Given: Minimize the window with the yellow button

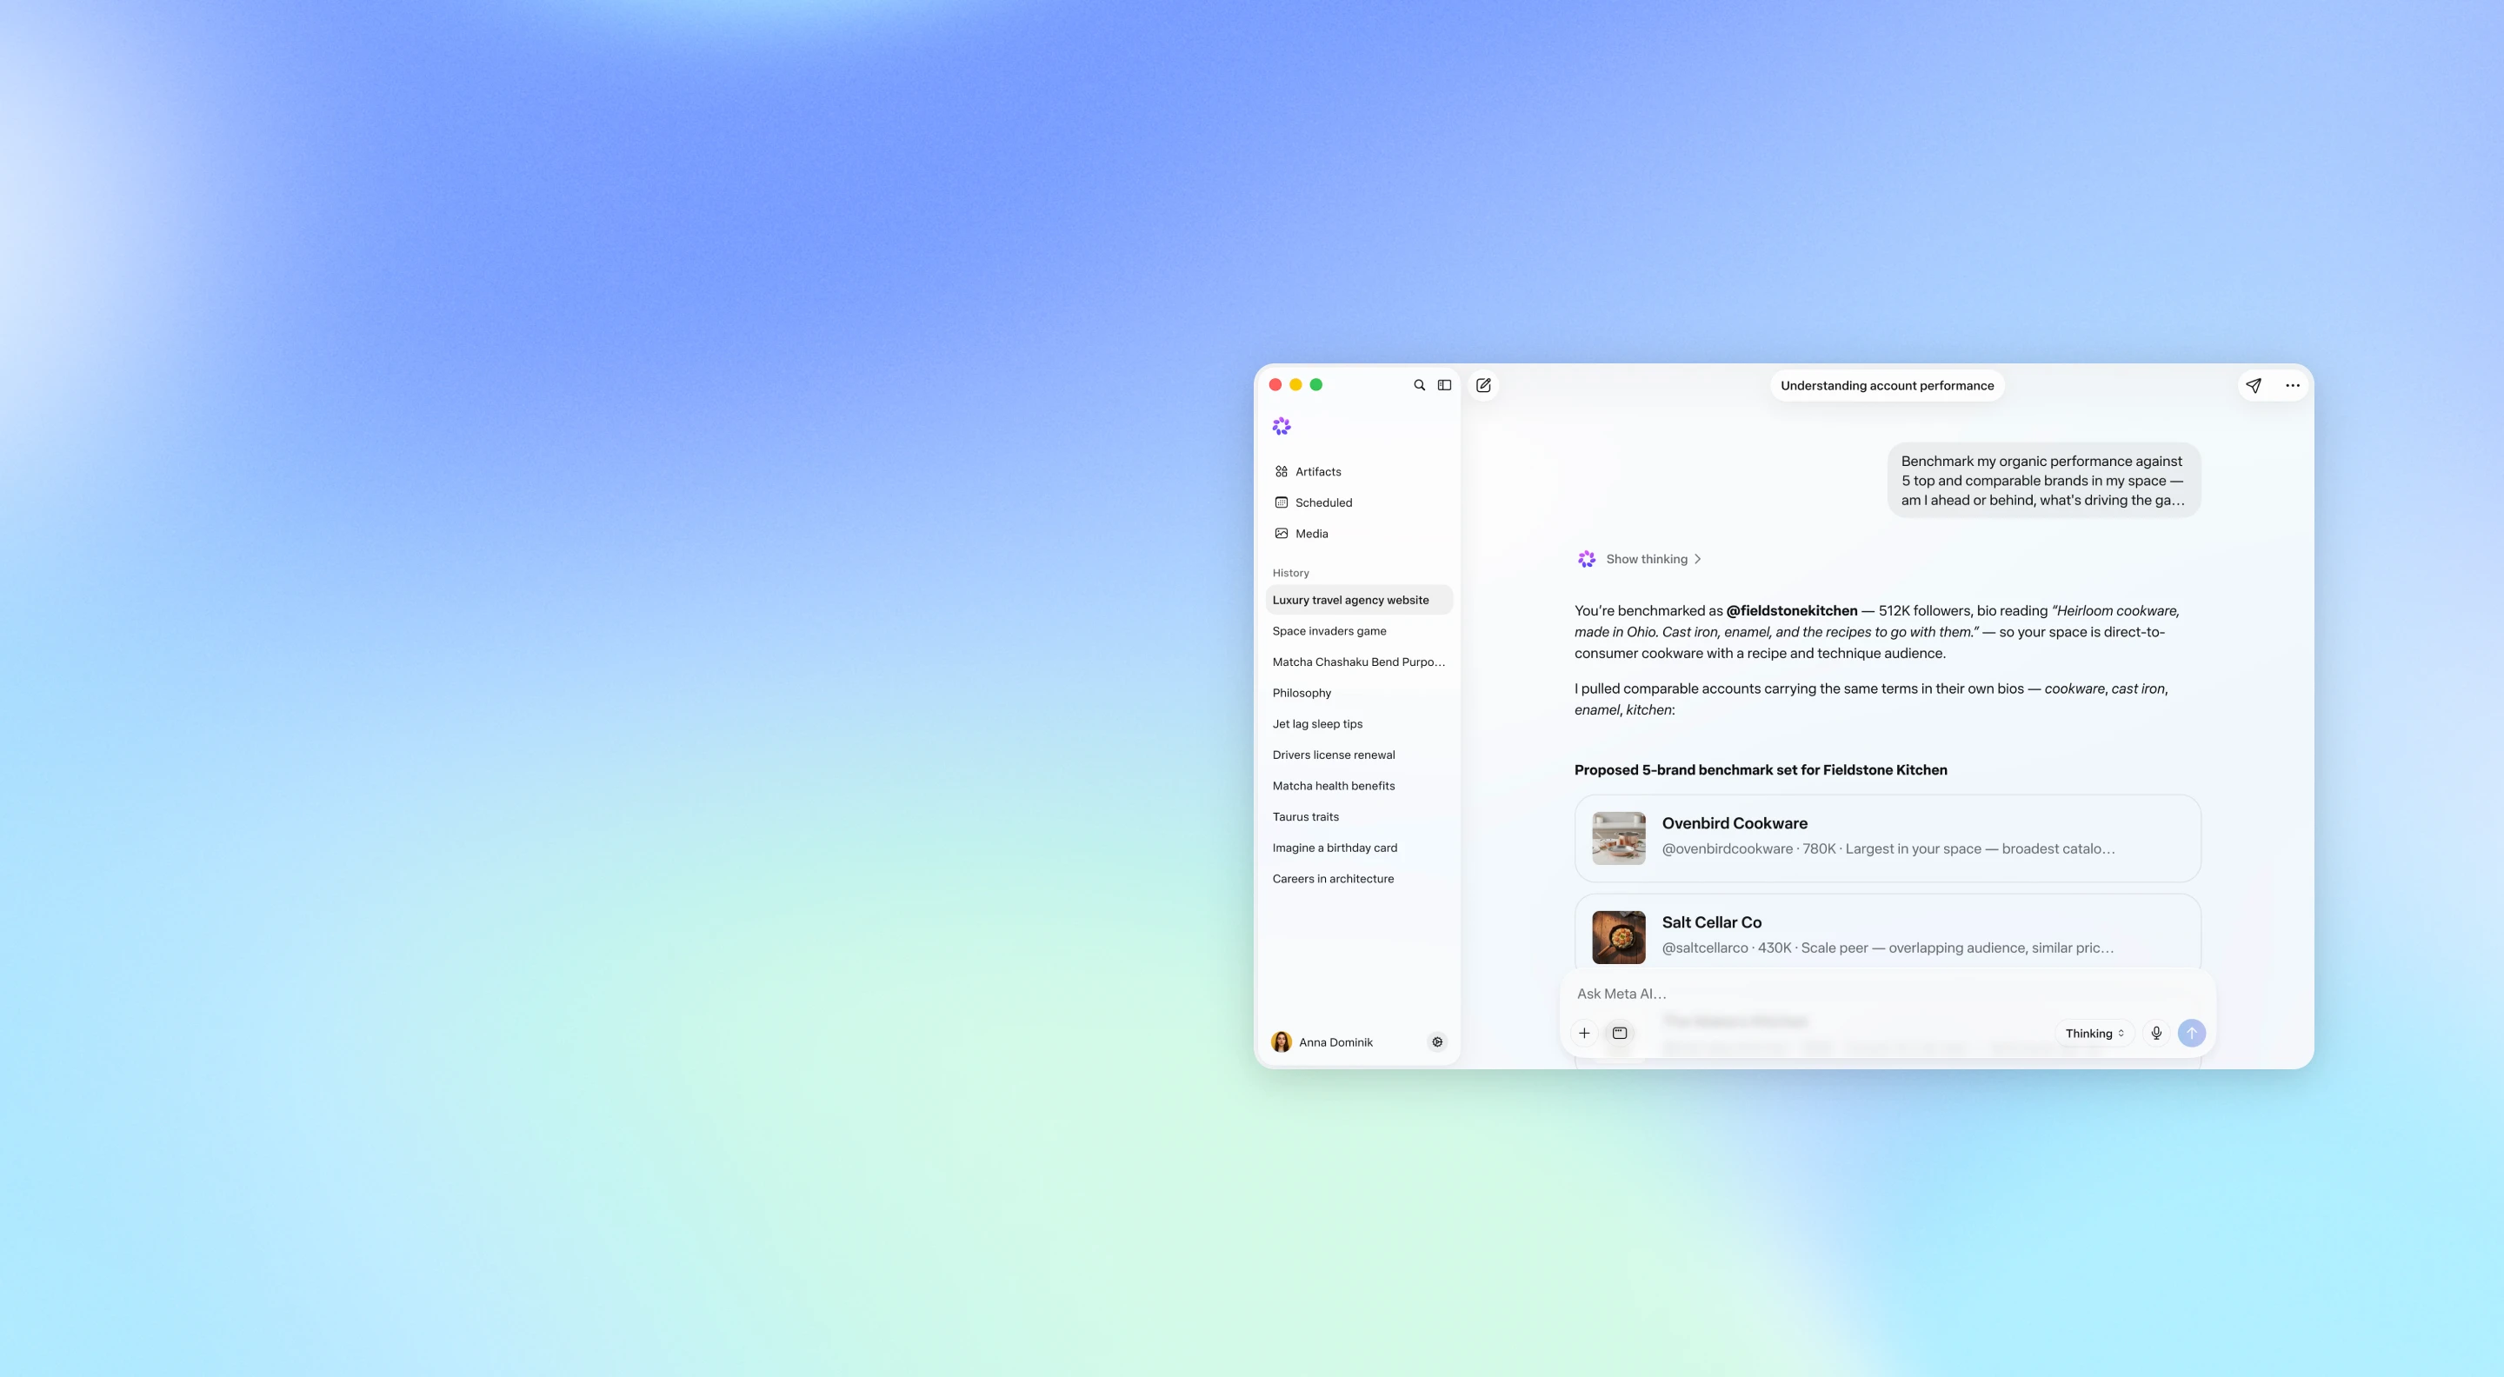Looking at the screenshot, I should pyautogui.click(x=1295, y=385).
